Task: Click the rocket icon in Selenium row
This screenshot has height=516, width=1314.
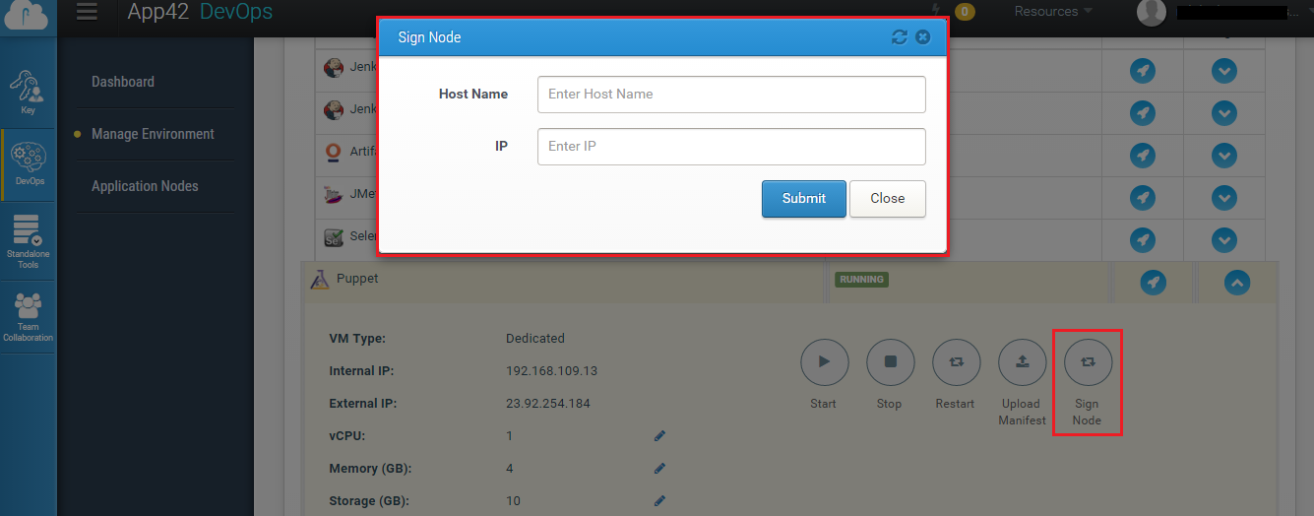Action: tap(1142, 239)
